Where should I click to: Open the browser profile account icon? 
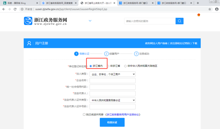pos(217,9)
